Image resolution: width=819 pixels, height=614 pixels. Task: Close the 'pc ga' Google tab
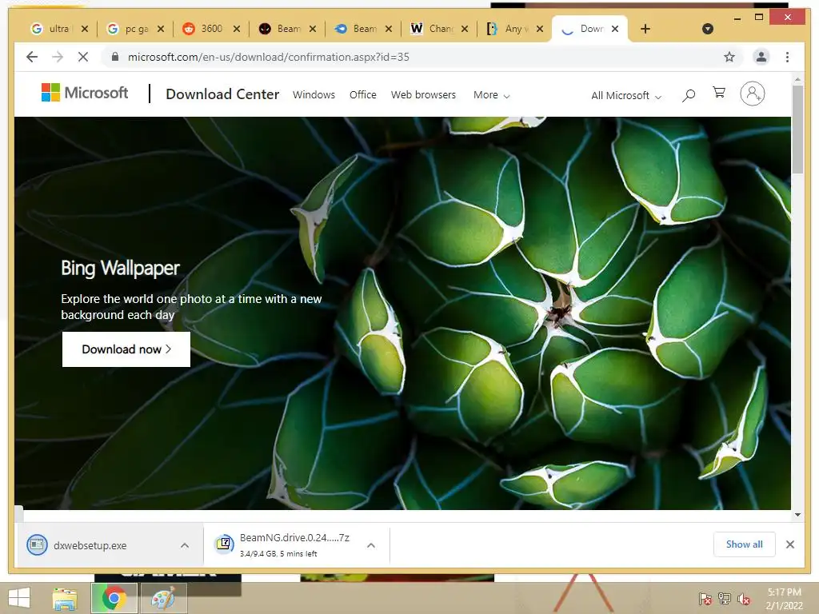161,29
